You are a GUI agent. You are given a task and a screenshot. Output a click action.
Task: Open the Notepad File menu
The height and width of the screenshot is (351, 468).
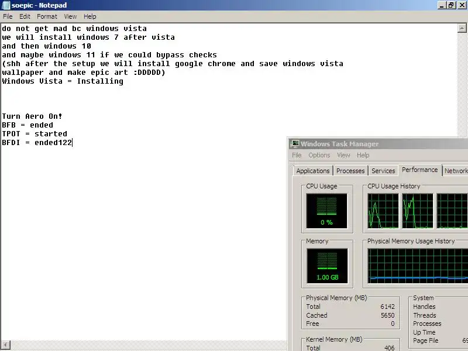(8, 16)
